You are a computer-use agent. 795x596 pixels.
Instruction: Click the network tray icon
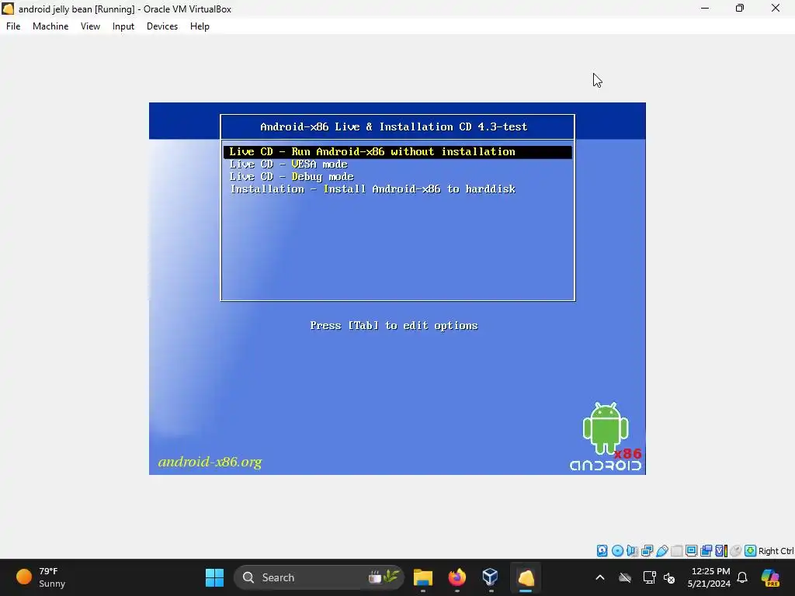[x=650, y=577]
